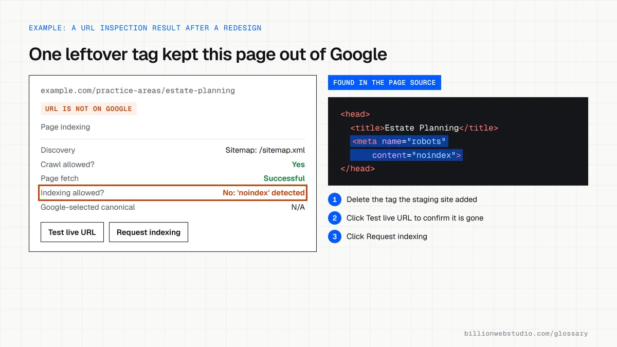The width and height of the screenshot is (617, 347).
Task: Click the <title>Estate Planning</title> code line
Action: pyautogui.click(x=424, y=128)
